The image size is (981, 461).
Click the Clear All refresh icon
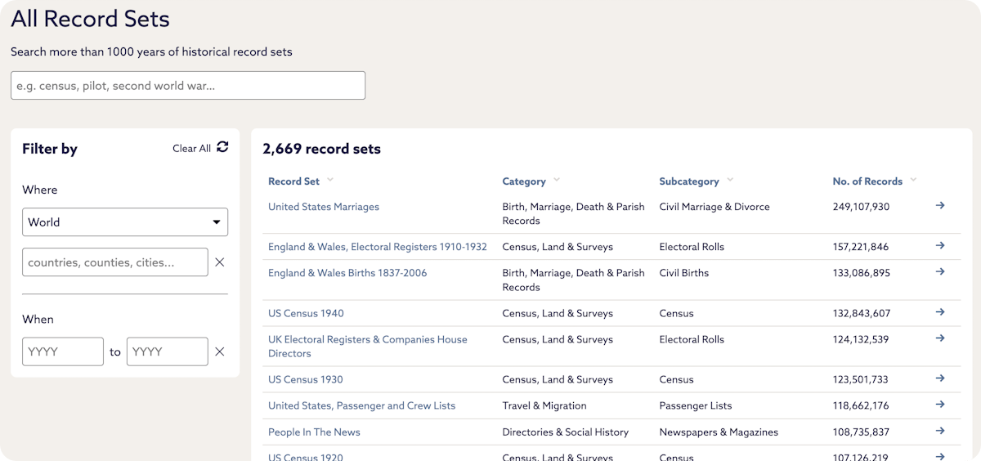(222, 147)
